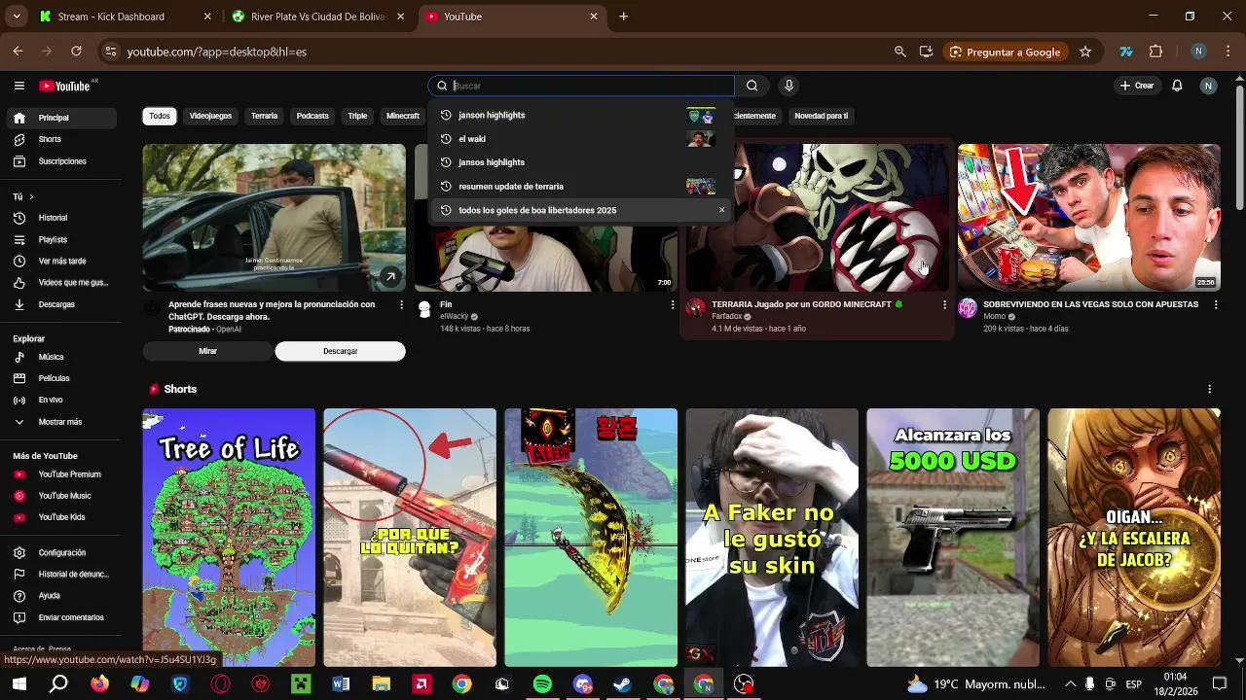Open options menu for sponsored ChatGPT ad
Viewport: 1246px width, 700px height.
click(x=401, y=304)
